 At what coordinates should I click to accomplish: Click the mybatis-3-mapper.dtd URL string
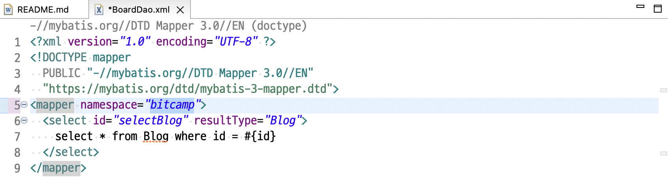(187, 89)
